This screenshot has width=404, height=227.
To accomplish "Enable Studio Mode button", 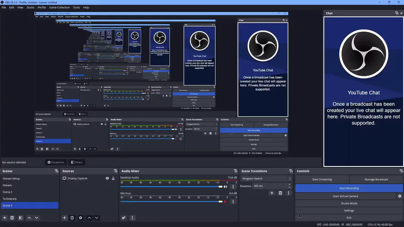I will [x=349, y=203].
